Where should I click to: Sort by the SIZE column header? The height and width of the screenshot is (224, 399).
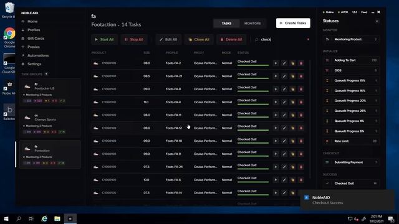tap(147, 52)
